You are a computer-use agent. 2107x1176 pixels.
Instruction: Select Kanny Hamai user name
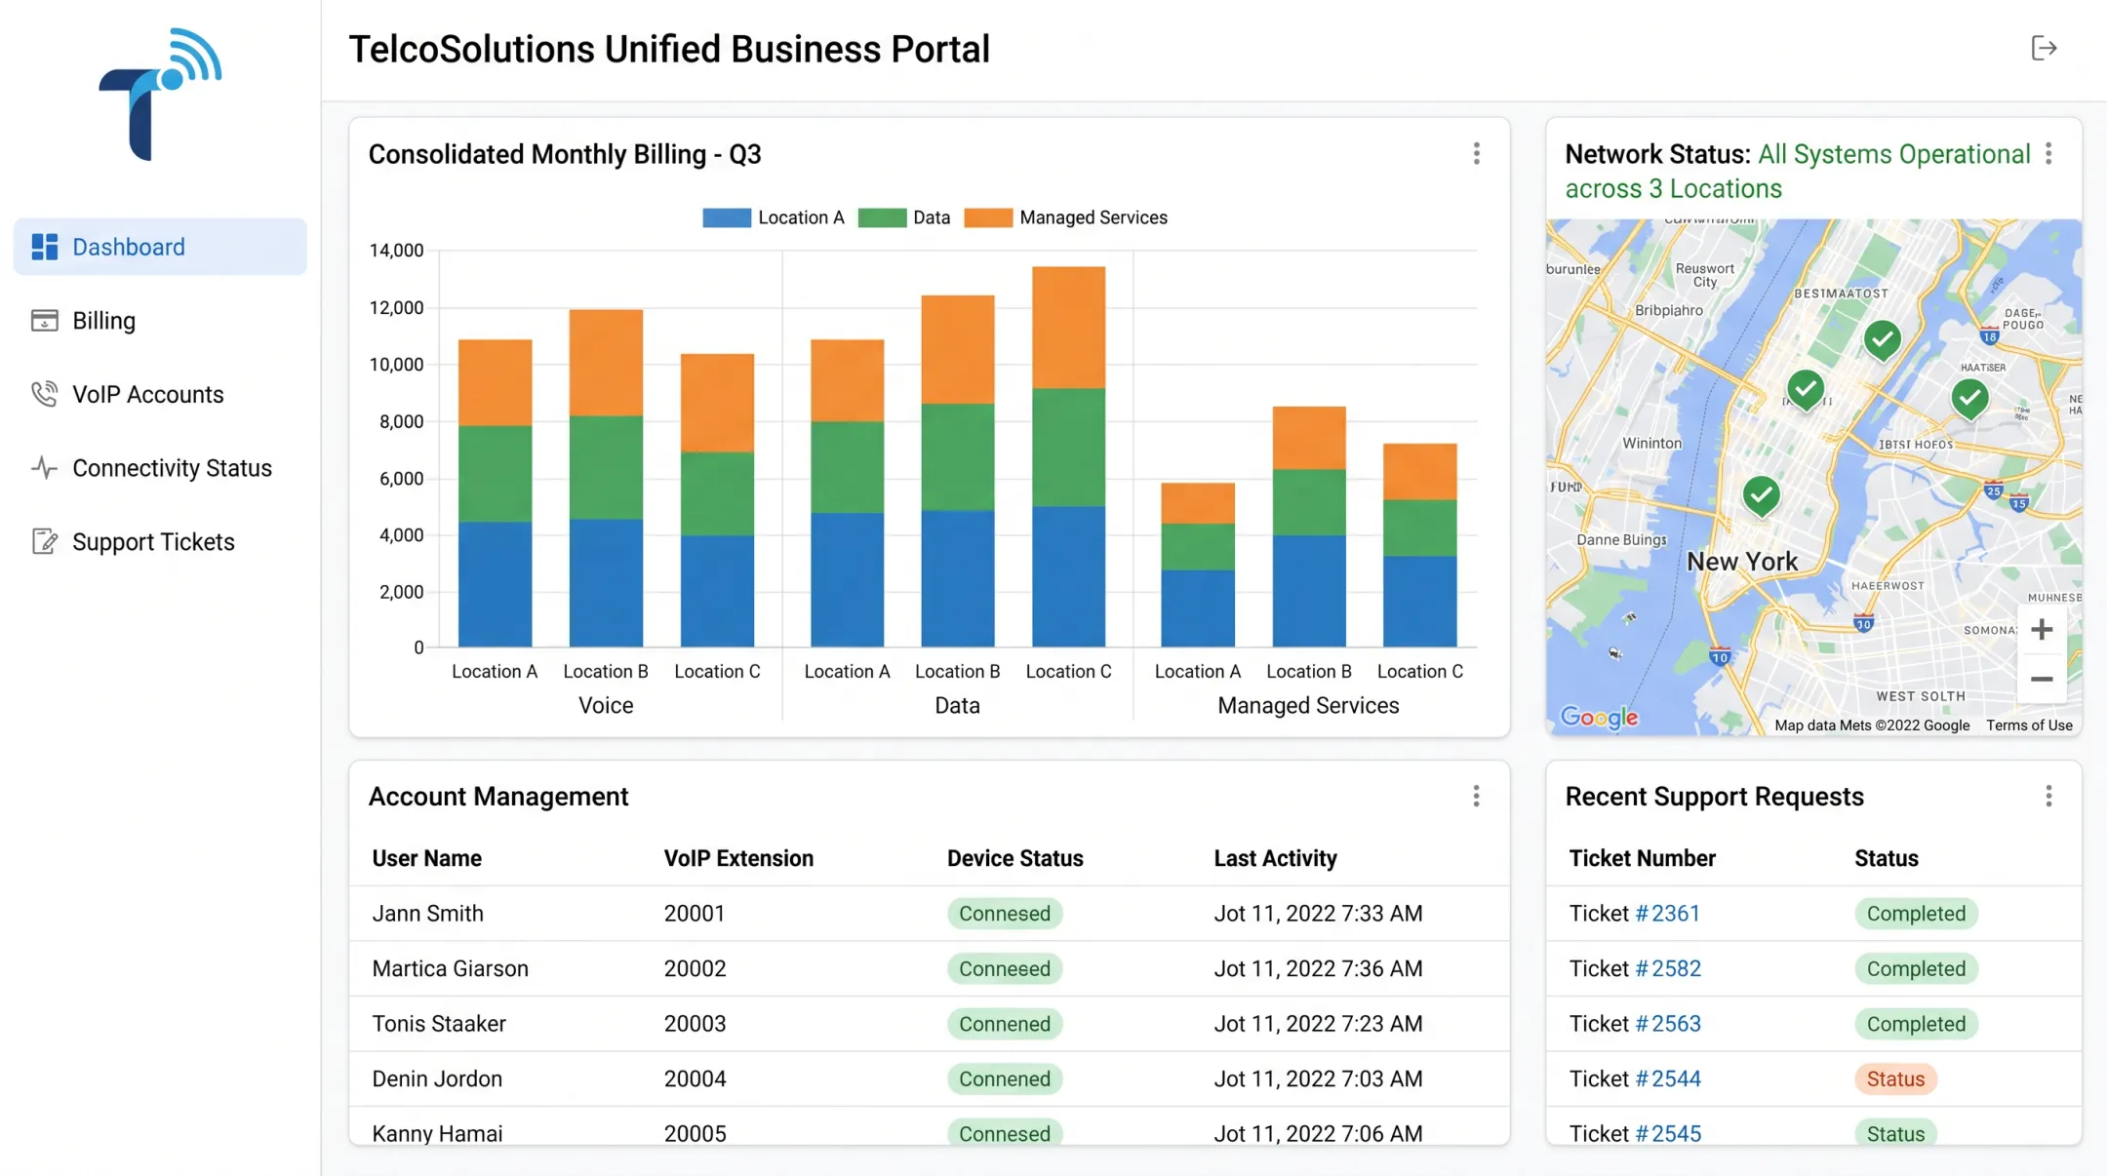click(437, 1133)
